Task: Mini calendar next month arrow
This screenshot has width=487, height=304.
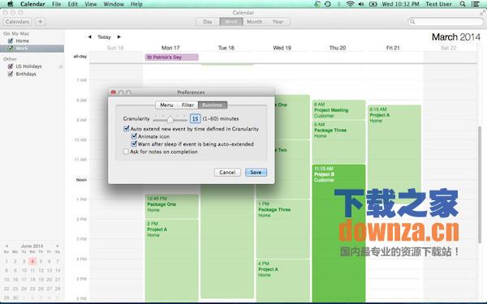Action: point(58,246)
